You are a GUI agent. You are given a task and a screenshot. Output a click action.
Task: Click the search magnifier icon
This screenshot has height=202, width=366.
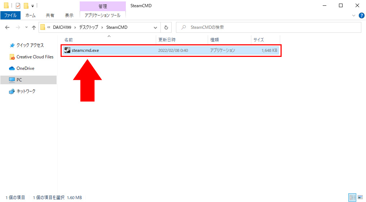(184, 27)
